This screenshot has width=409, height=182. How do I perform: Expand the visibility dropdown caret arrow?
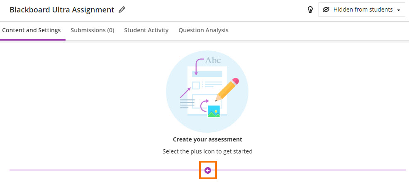pyautogui.click(x=399, y=10)
